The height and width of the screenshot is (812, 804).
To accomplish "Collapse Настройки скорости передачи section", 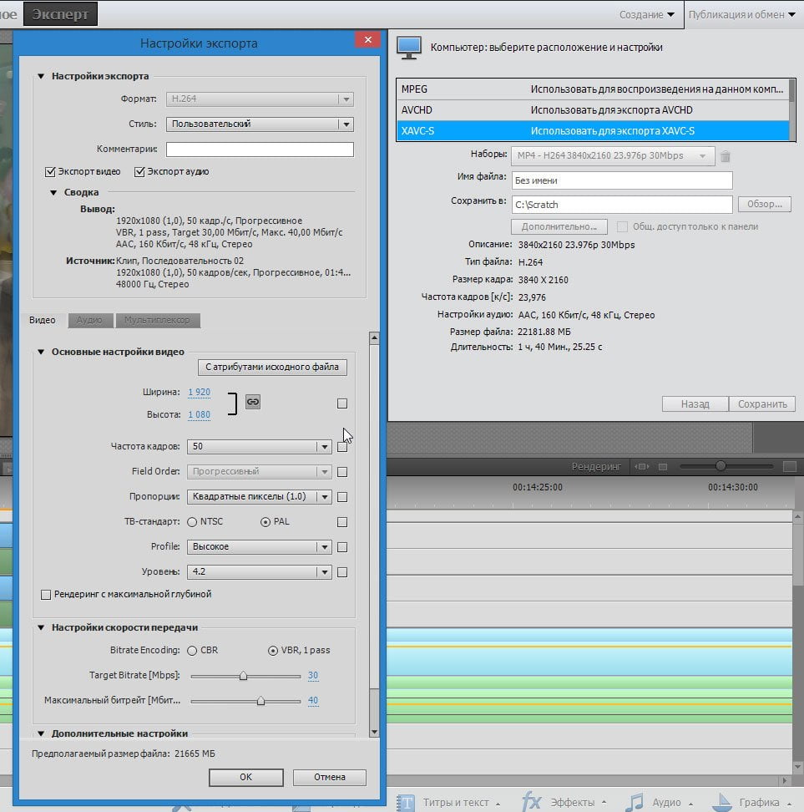I will click(x=41, y=627).
